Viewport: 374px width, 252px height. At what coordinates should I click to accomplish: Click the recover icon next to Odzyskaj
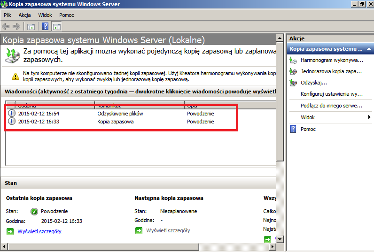(293, 83)
